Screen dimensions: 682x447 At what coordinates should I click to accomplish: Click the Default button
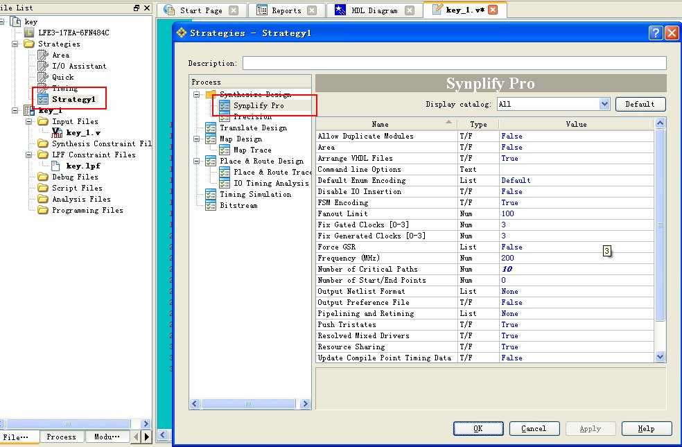(640, 105)
